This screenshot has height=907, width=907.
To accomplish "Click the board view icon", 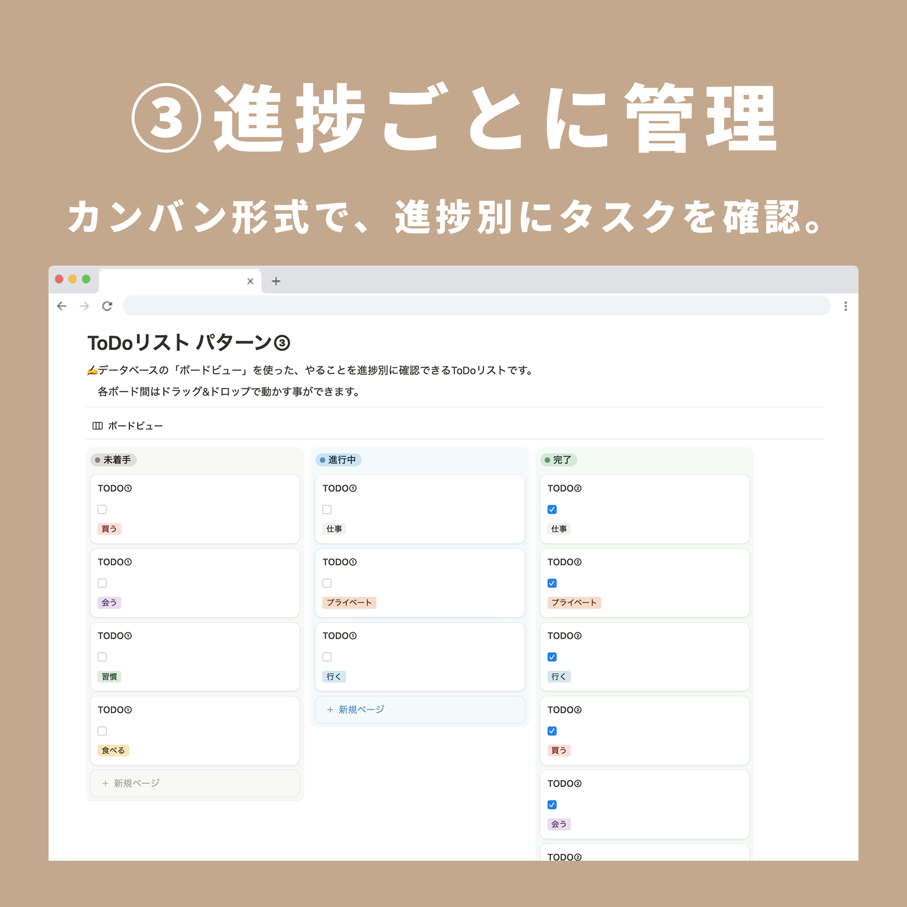I will coord(97,426).
